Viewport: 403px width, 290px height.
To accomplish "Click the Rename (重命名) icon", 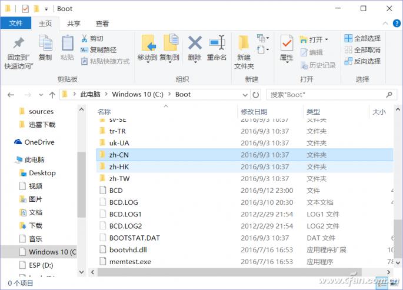I will point(217,42).
